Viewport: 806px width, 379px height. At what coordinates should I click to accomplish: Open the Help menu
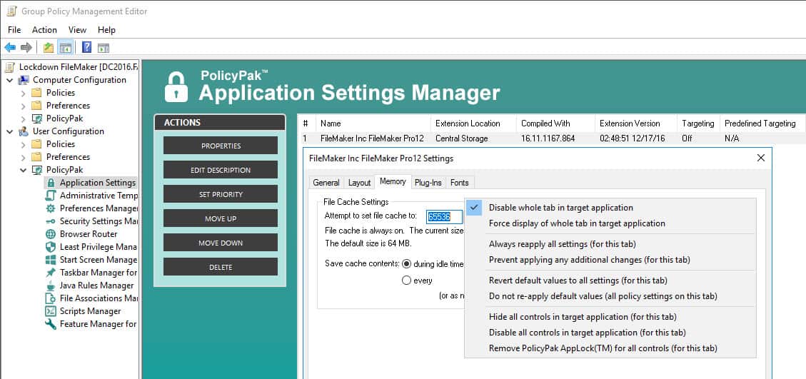[106, 30]
